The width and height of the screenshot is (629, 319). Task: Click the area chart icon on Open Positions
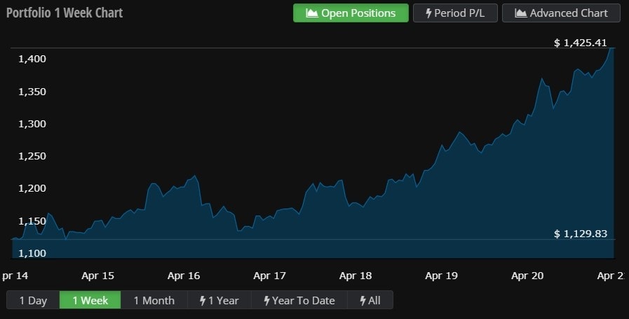(x=312, y=13)
